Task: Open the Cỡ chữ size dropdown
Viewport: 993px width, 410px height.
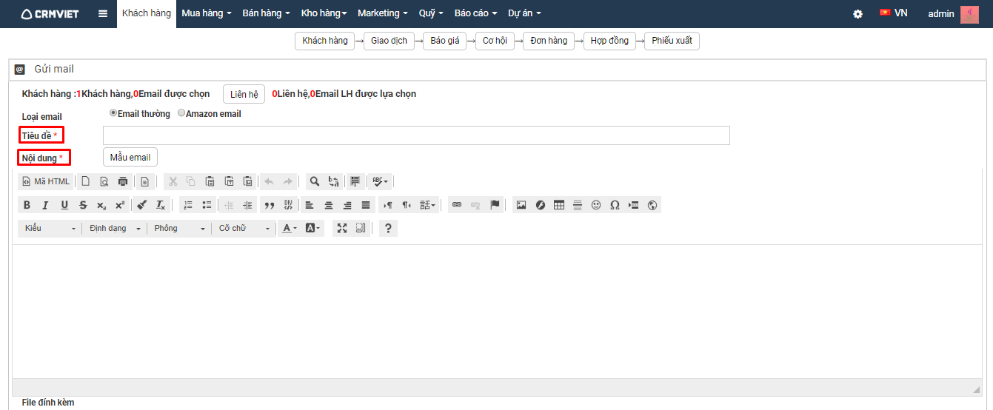Action: 244,228
